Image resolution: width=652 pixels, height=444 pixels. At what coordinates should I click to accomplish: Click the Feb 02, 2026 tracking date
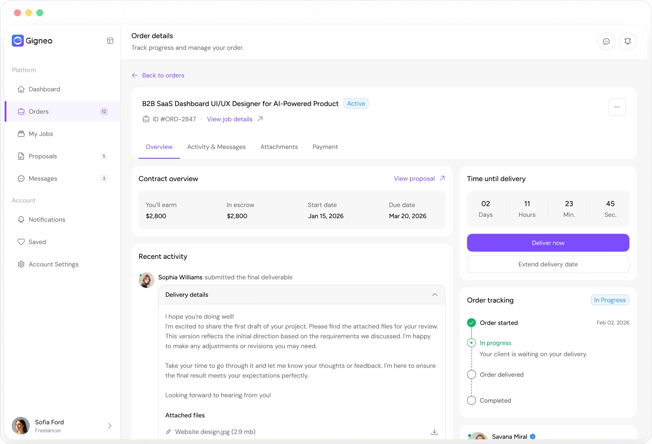click(x=613, y=323)
